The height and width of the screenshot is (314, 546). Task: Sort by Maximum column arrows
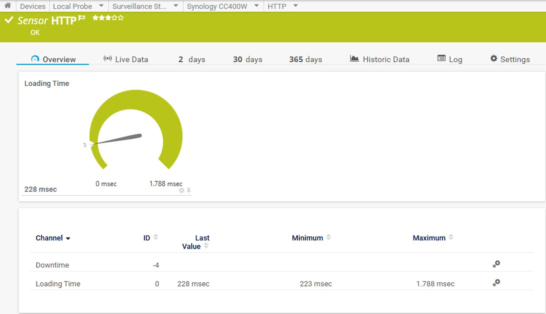451,237
